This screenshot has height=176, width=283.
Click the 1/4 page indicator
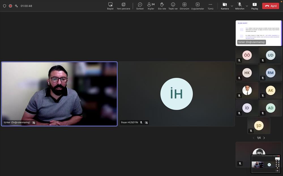(259, 138)
